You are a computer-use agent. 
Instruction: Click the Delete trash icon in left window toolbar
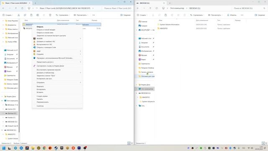50,15
